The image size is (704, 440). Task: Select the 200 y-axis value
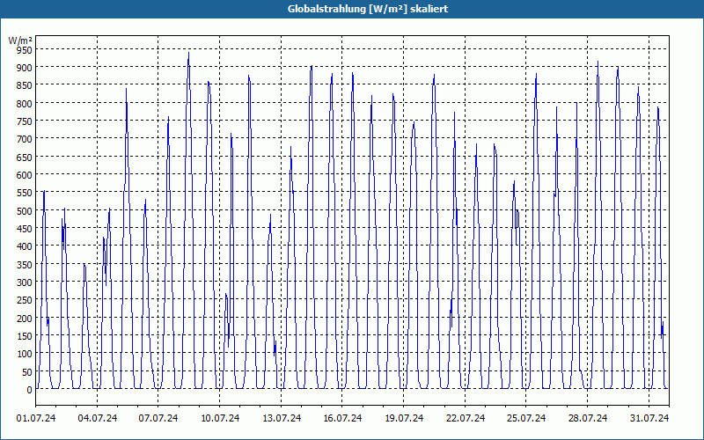click(25, 319)
